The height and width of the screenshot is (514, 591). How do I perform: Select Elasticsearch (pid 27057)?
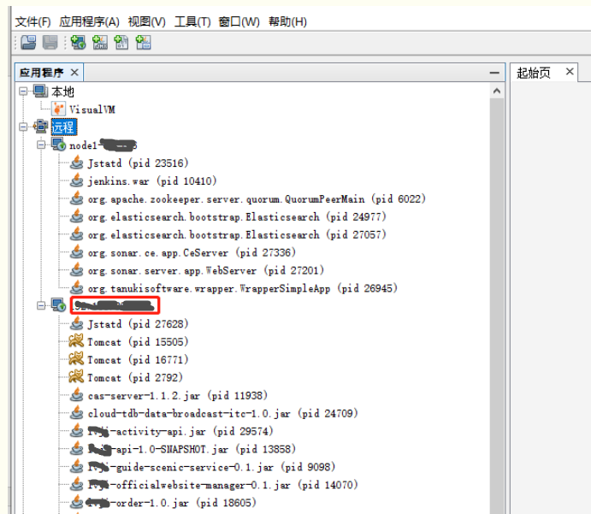coord(237,235)
